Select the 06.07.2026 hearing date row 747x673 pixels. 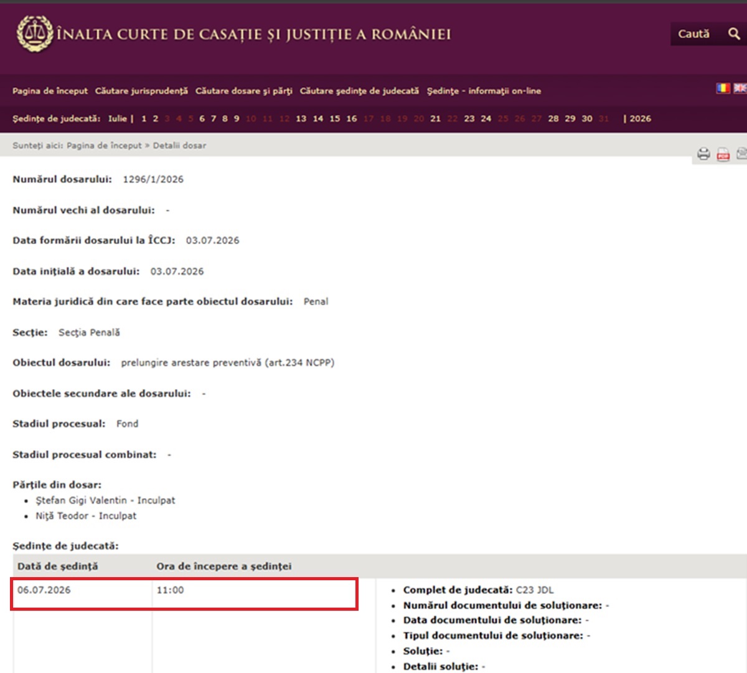tap(184, 594)
